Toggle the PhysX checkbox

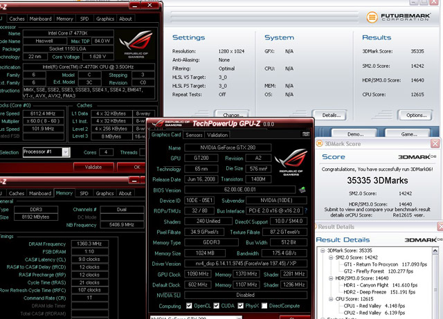(x=240, y=306)
